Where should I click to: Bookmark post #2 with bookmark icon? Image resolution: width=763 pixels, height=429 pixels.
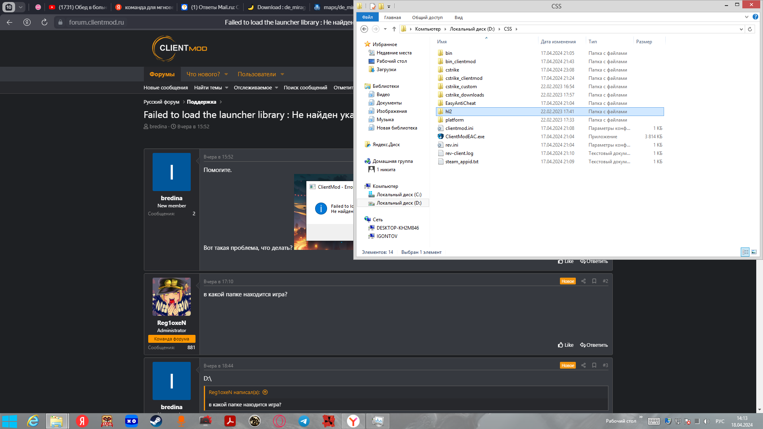[594, 281]
